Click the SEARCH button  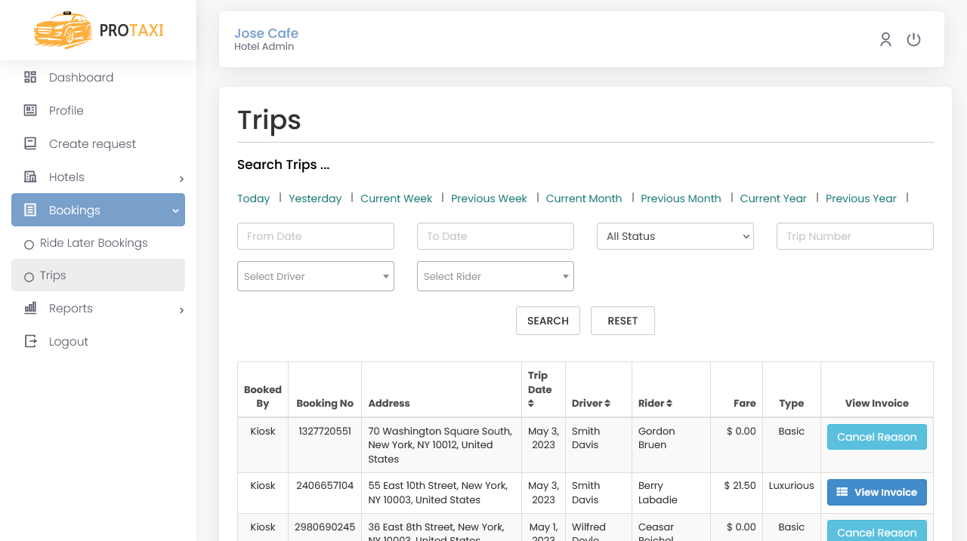click(548, 321)
